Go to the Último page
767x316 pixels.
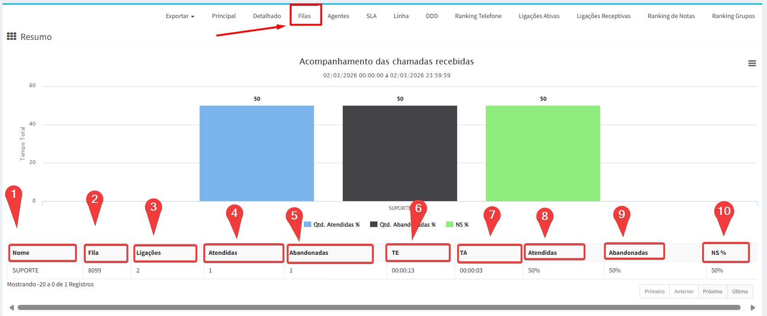pos(740,291)
